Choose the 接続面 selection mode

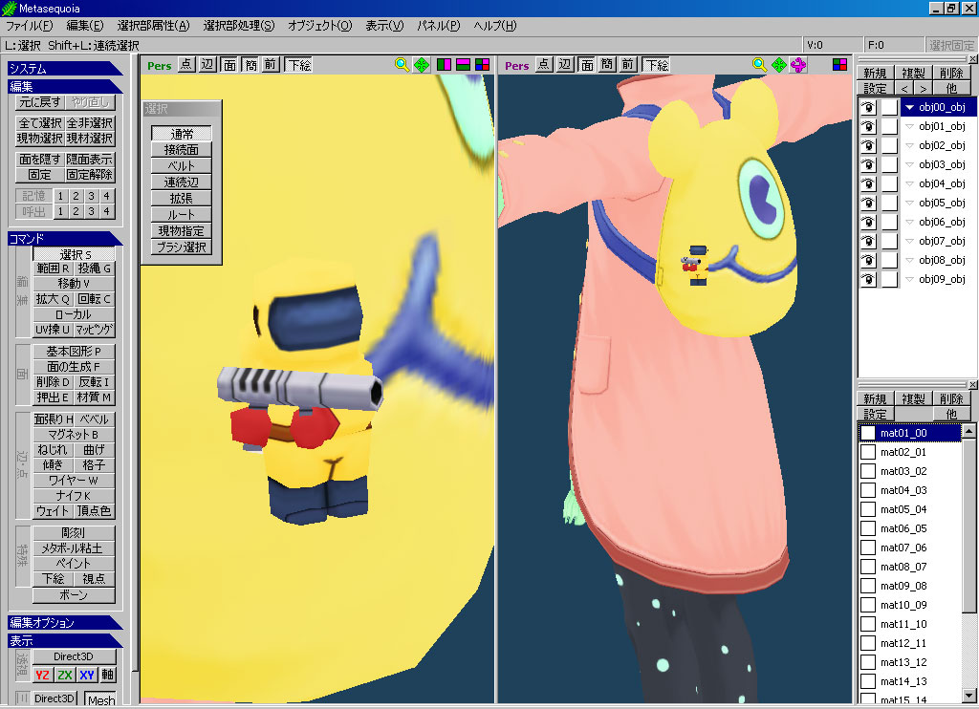pyautogui.click(x=181, y=150)
